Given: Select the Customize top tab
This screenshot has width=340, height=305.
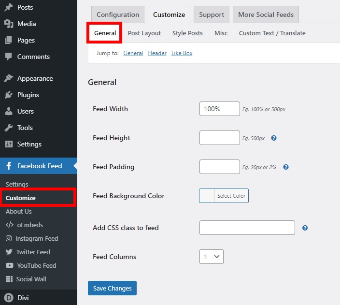Looking at the screenshot, I should 169,15.
